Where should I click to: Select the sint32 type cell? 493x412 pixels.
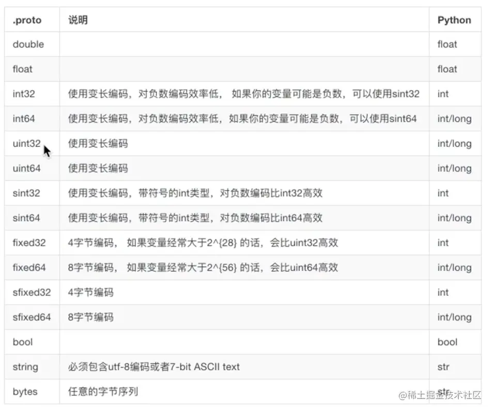25,193
